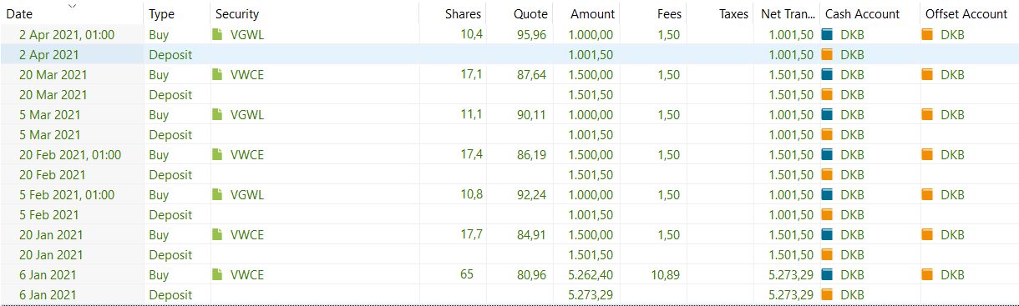Click shares value 10,8
Viewport: 1019px width, 306px height.
tap(471, 194)
